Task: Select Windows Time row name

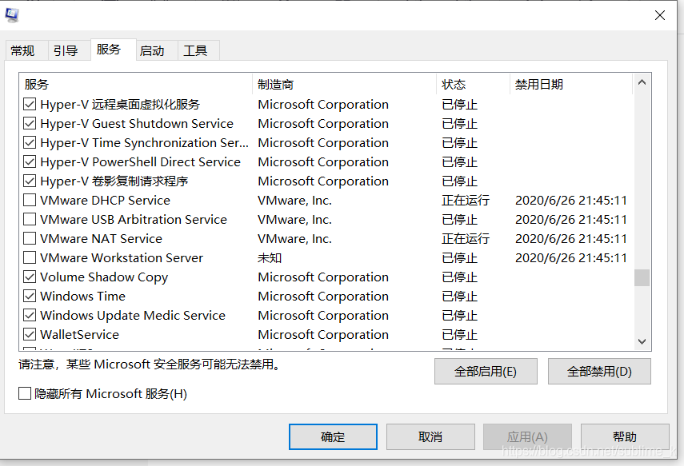Action: (83, 296)
